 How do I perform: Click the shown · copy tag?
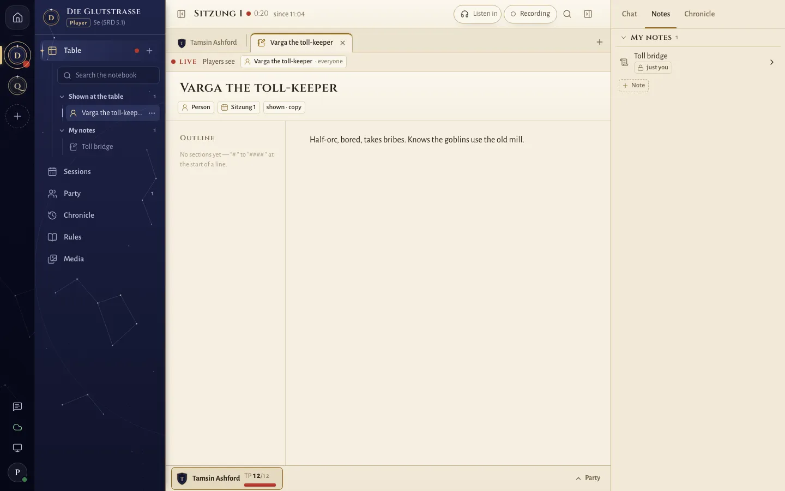click(284, 107)
